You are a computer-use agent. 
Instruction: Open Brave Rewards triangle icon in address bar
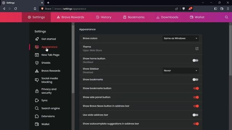click(190, 9)
